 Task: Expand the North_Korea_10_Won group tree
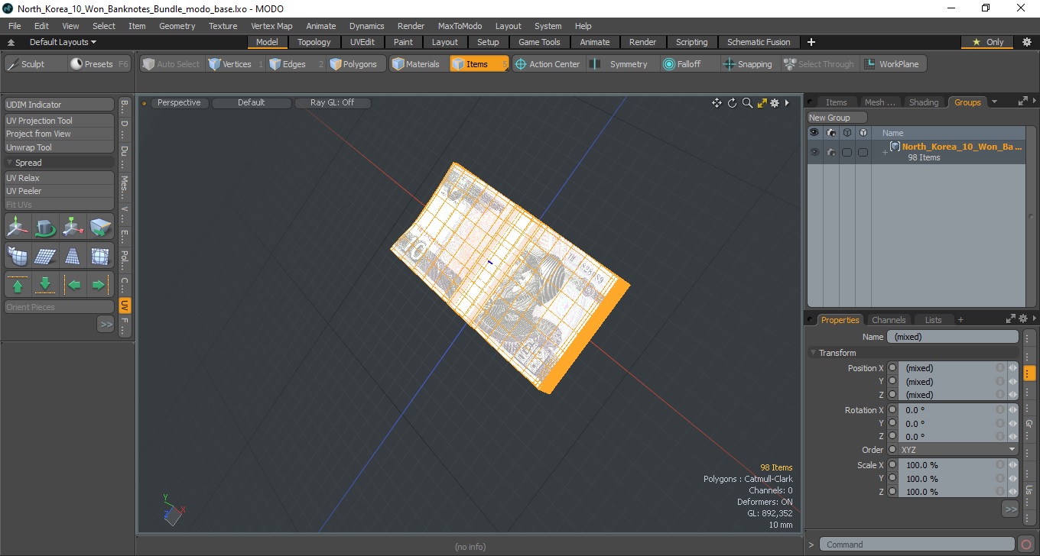point(885,152)
